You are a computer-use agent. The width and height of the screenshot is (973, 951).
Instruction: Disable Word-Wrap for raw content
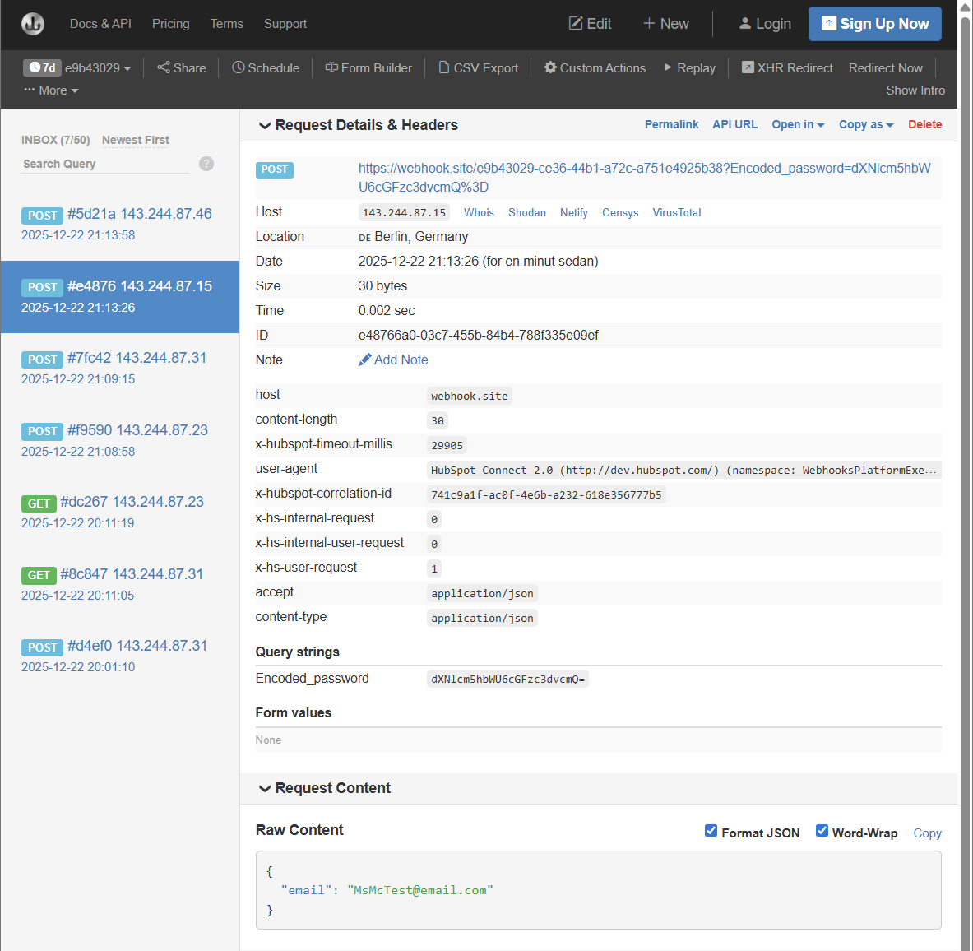point(822,831)
